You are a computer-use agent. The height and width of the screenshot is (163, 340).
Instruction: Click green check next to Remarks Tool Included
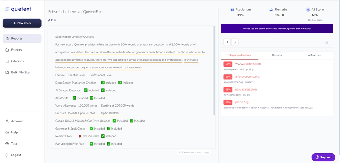103,136
